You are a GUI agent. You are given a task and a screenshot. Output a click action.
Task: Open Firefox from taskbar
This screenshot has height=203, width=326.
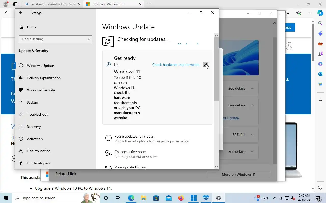[x=181, y=198]
